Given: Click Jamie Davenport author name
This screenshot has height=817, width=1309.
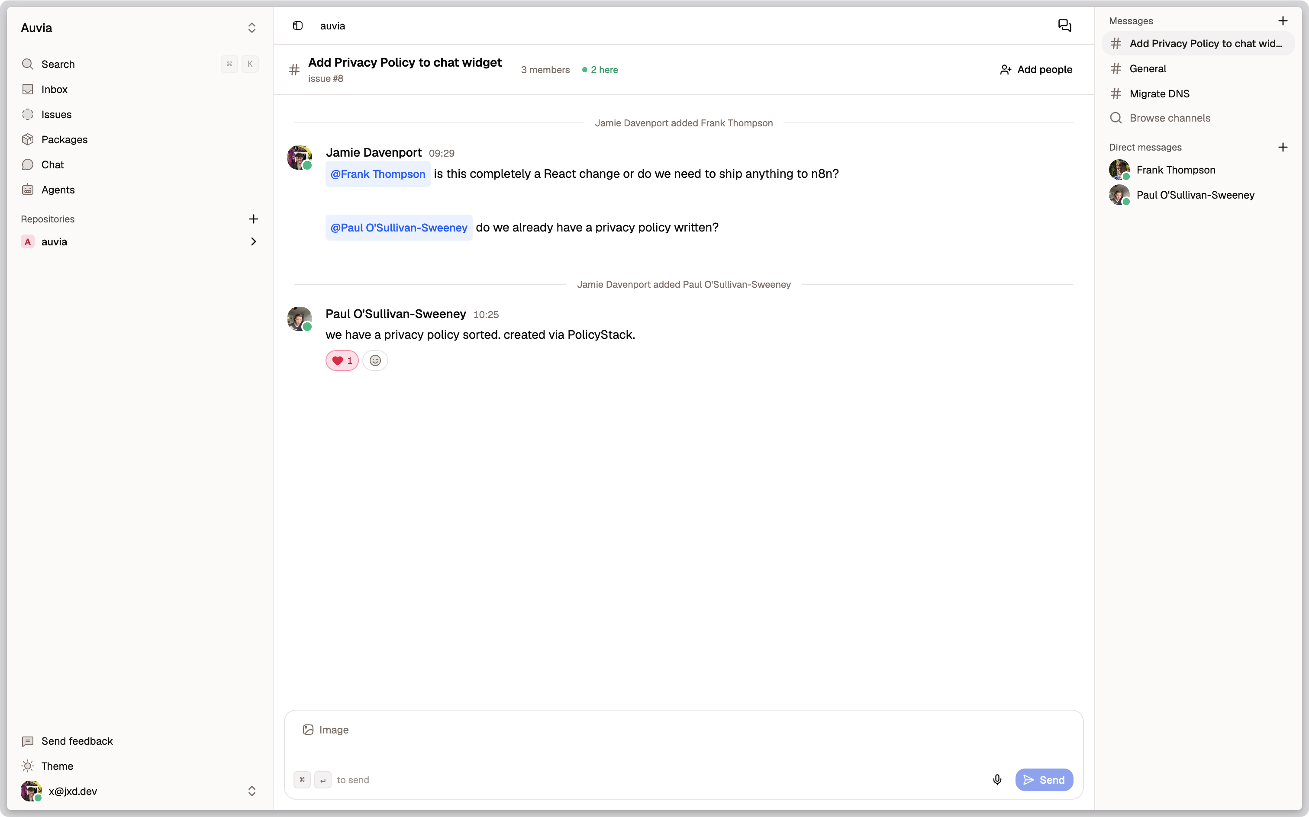Looking at the screenshot, I should coord(374,152).
